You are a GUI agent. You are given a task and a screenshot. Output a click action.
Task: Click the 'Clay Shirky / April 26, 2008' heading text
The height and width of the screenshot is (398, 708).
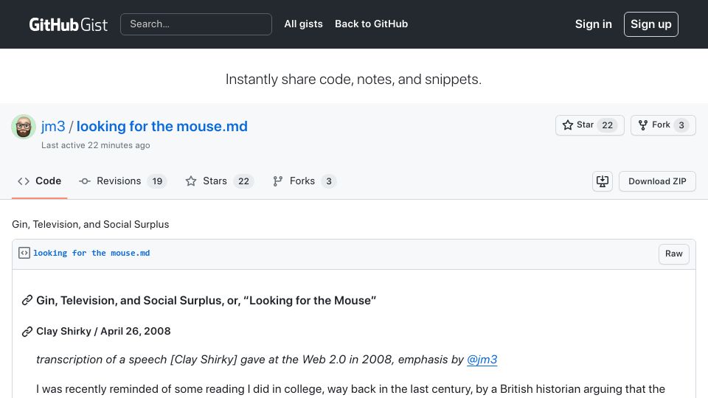click(x=103, y=331)
